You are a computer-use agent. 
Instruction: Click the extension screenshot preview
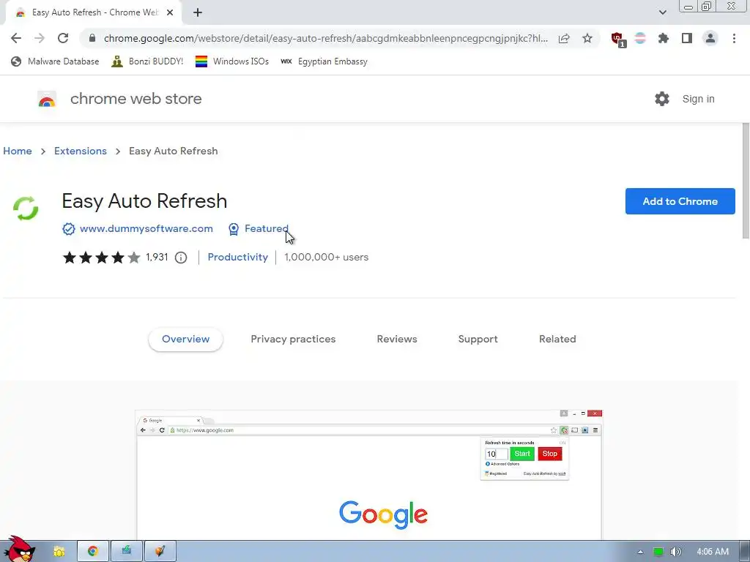[x=369, y=475]
